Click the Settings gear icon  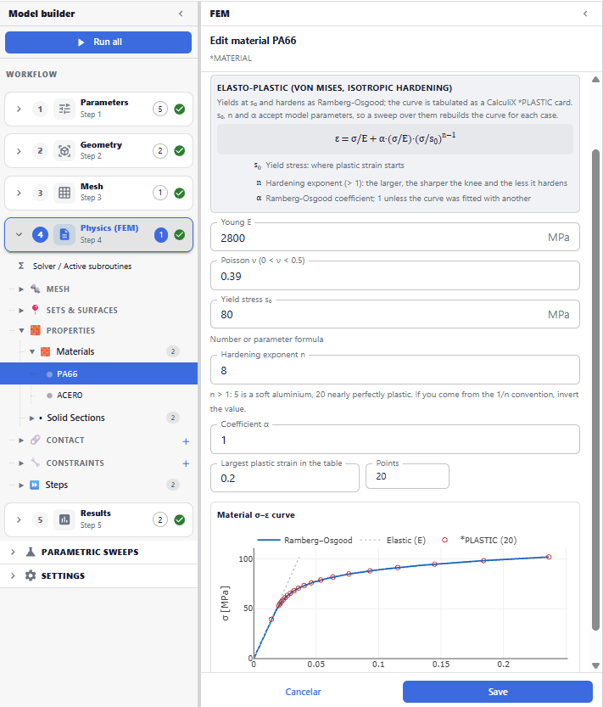(x=31, y=575)
